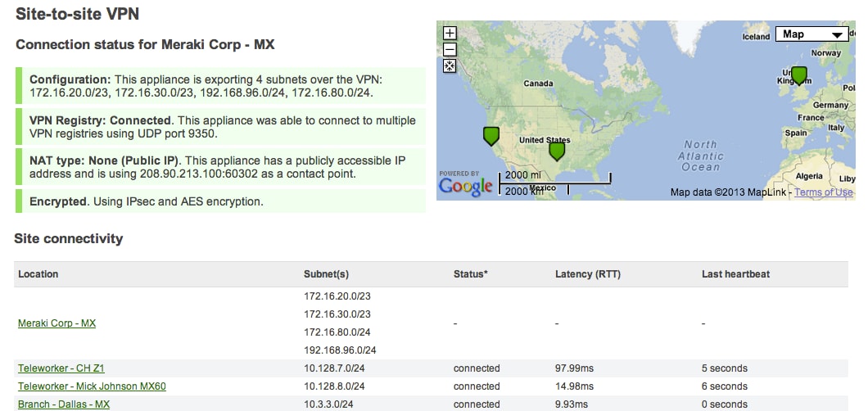The width and height of the screenshot is (868, 411).
Task: Click the Latency (RTT) column header
Action: 588,273
